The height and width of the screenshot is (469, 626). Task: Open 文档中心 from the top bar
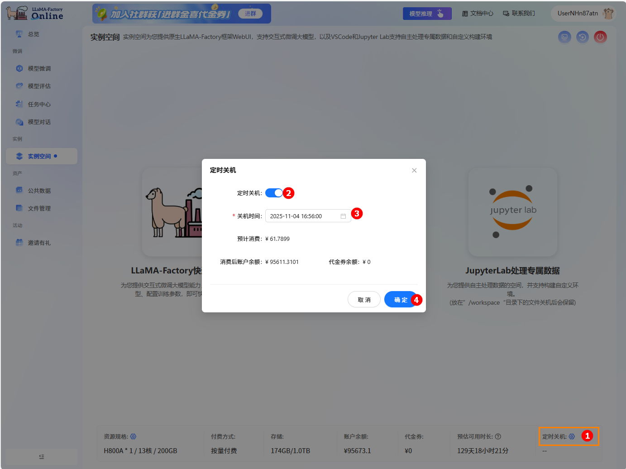click(478, 13)
